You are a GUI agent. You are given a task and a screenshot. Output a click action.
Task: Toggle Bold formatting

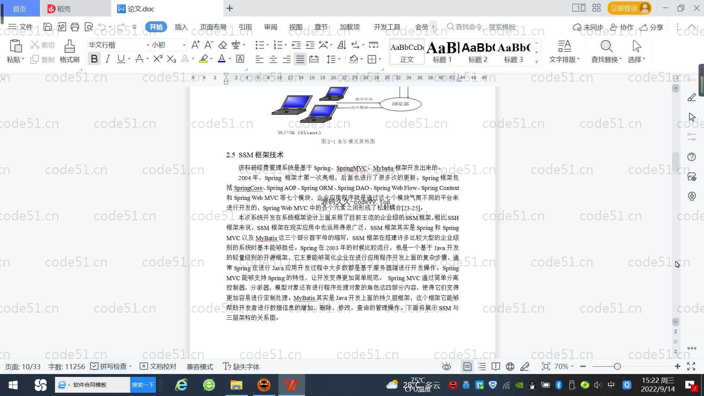point(94,59)
